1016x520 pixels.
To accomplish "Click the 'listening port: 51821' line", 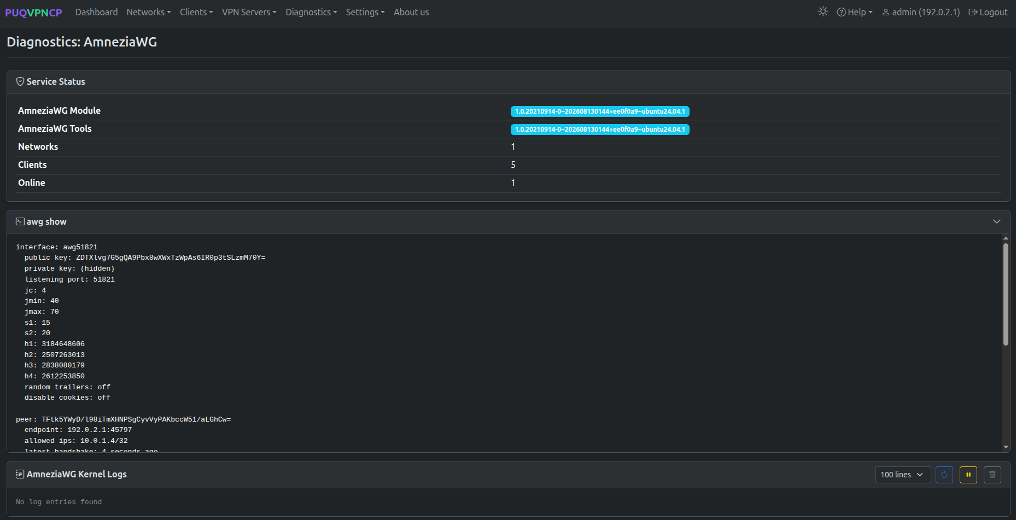I will pyautogui.click(x=69, y=279).
